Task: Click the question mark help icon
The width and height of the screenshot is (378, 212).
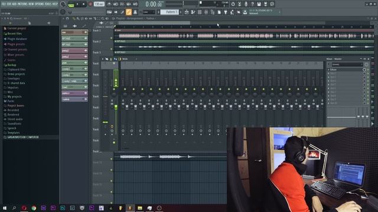Action: pos(252,4)
